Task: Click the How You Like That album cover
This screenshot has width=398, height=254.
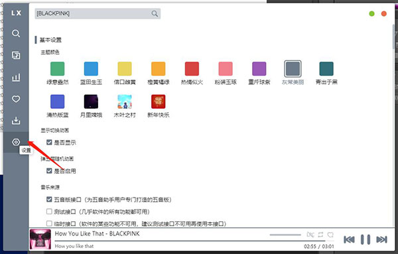Action: point(40,239)
